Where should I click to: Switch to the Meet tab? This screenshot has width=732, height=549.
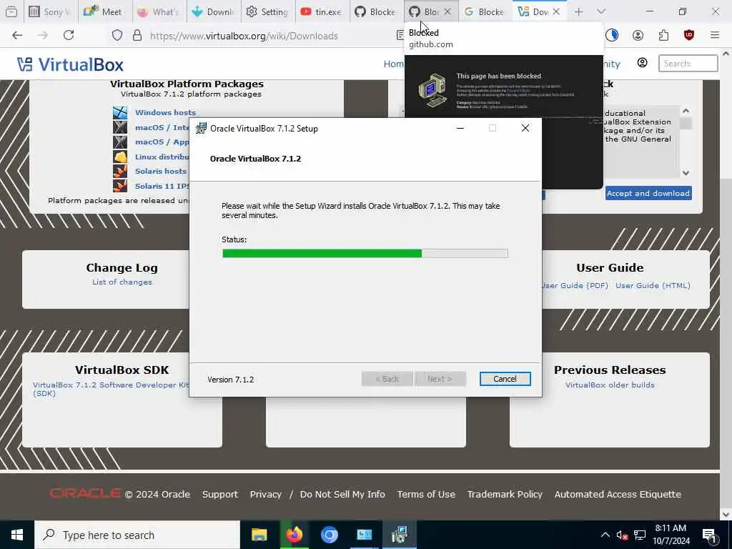point(104,11)
